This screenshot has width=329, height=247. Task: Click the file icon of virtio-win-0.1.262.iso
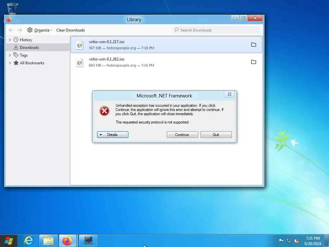pos(80,62)
